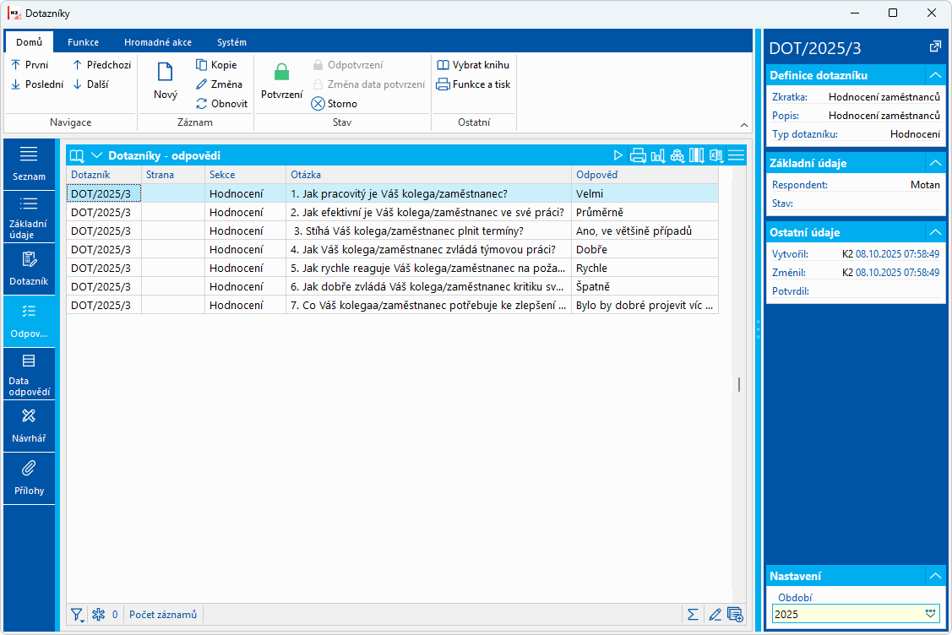Sort by the Strana column header
The image size is (952, 635).
click(173, 175)
